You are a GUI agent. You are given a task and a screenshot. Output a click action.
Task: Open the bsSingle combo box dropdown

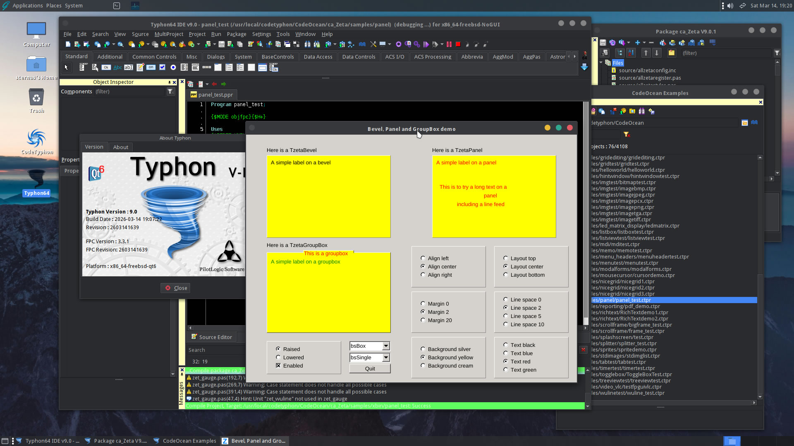[x=386, y=358]
